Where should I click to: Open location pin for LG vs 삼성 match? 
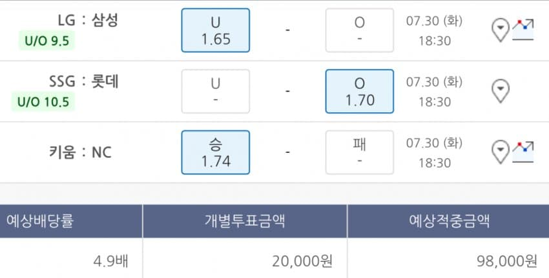click(x=501, y=30)
